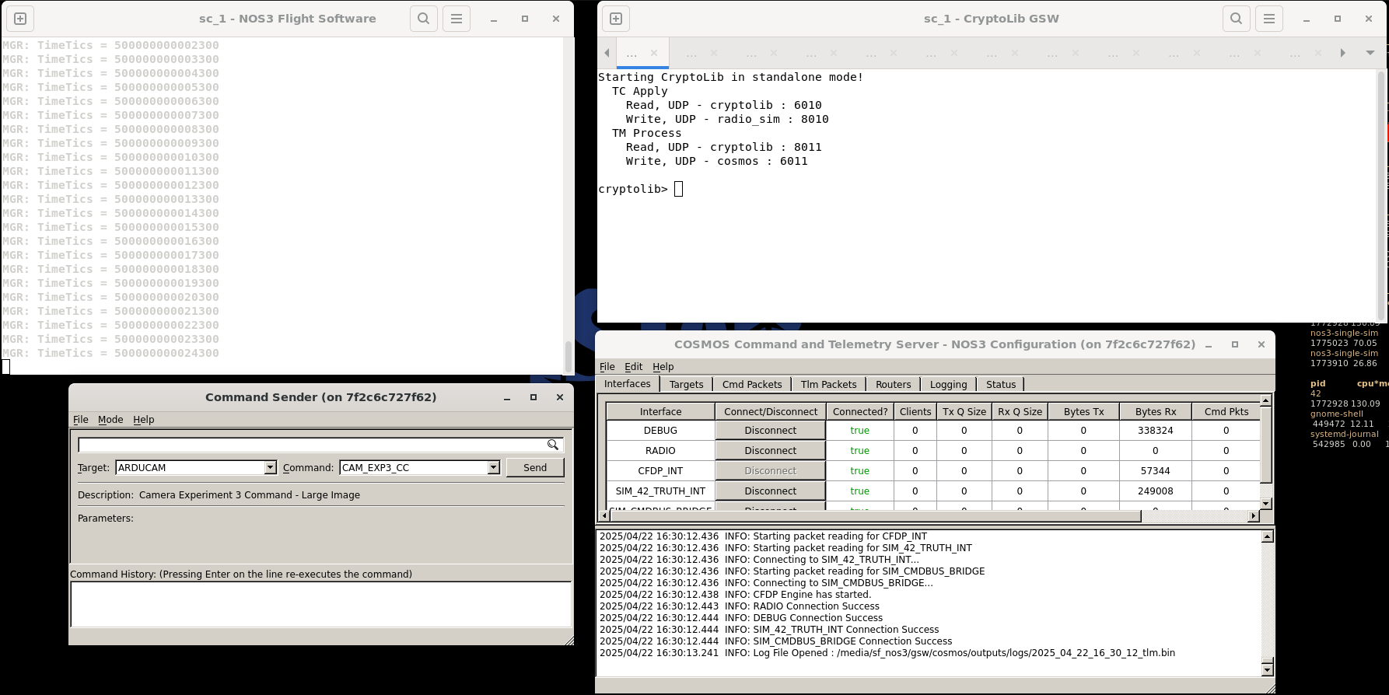Send the CAM_EXP3_CC command
Screen dimensions: 1389x695
pyautogui.click(x=535, y=467)
